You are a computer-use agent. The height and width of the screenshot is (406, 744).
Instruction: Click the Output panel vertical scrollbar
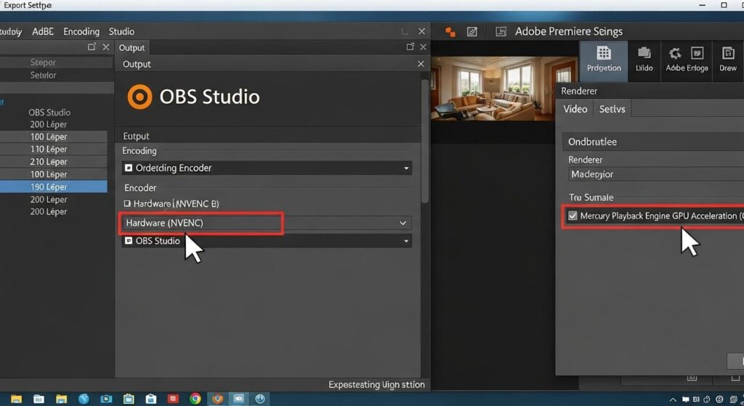pyautogui.click(x=424, y=141)
